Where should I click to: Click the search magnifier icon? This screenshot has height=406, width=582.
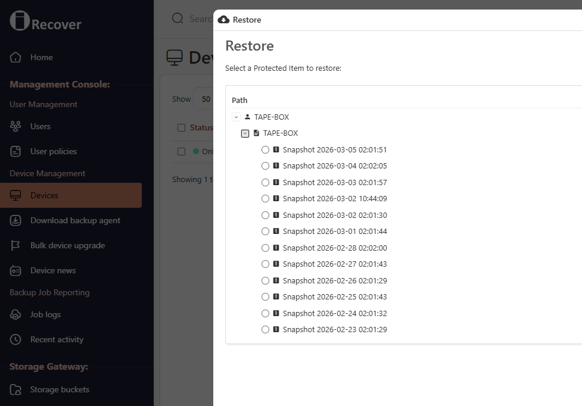click(x=178, y=18)
